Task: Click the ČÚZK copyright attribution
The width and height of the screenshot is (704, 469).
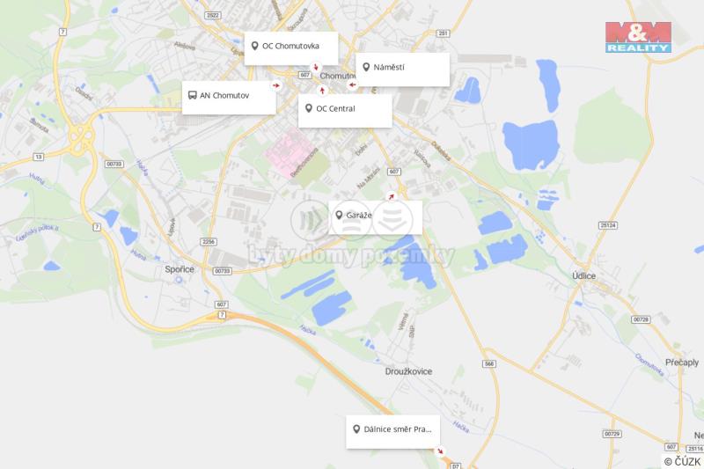Action: pyautogui.click(x=683, y=461)
